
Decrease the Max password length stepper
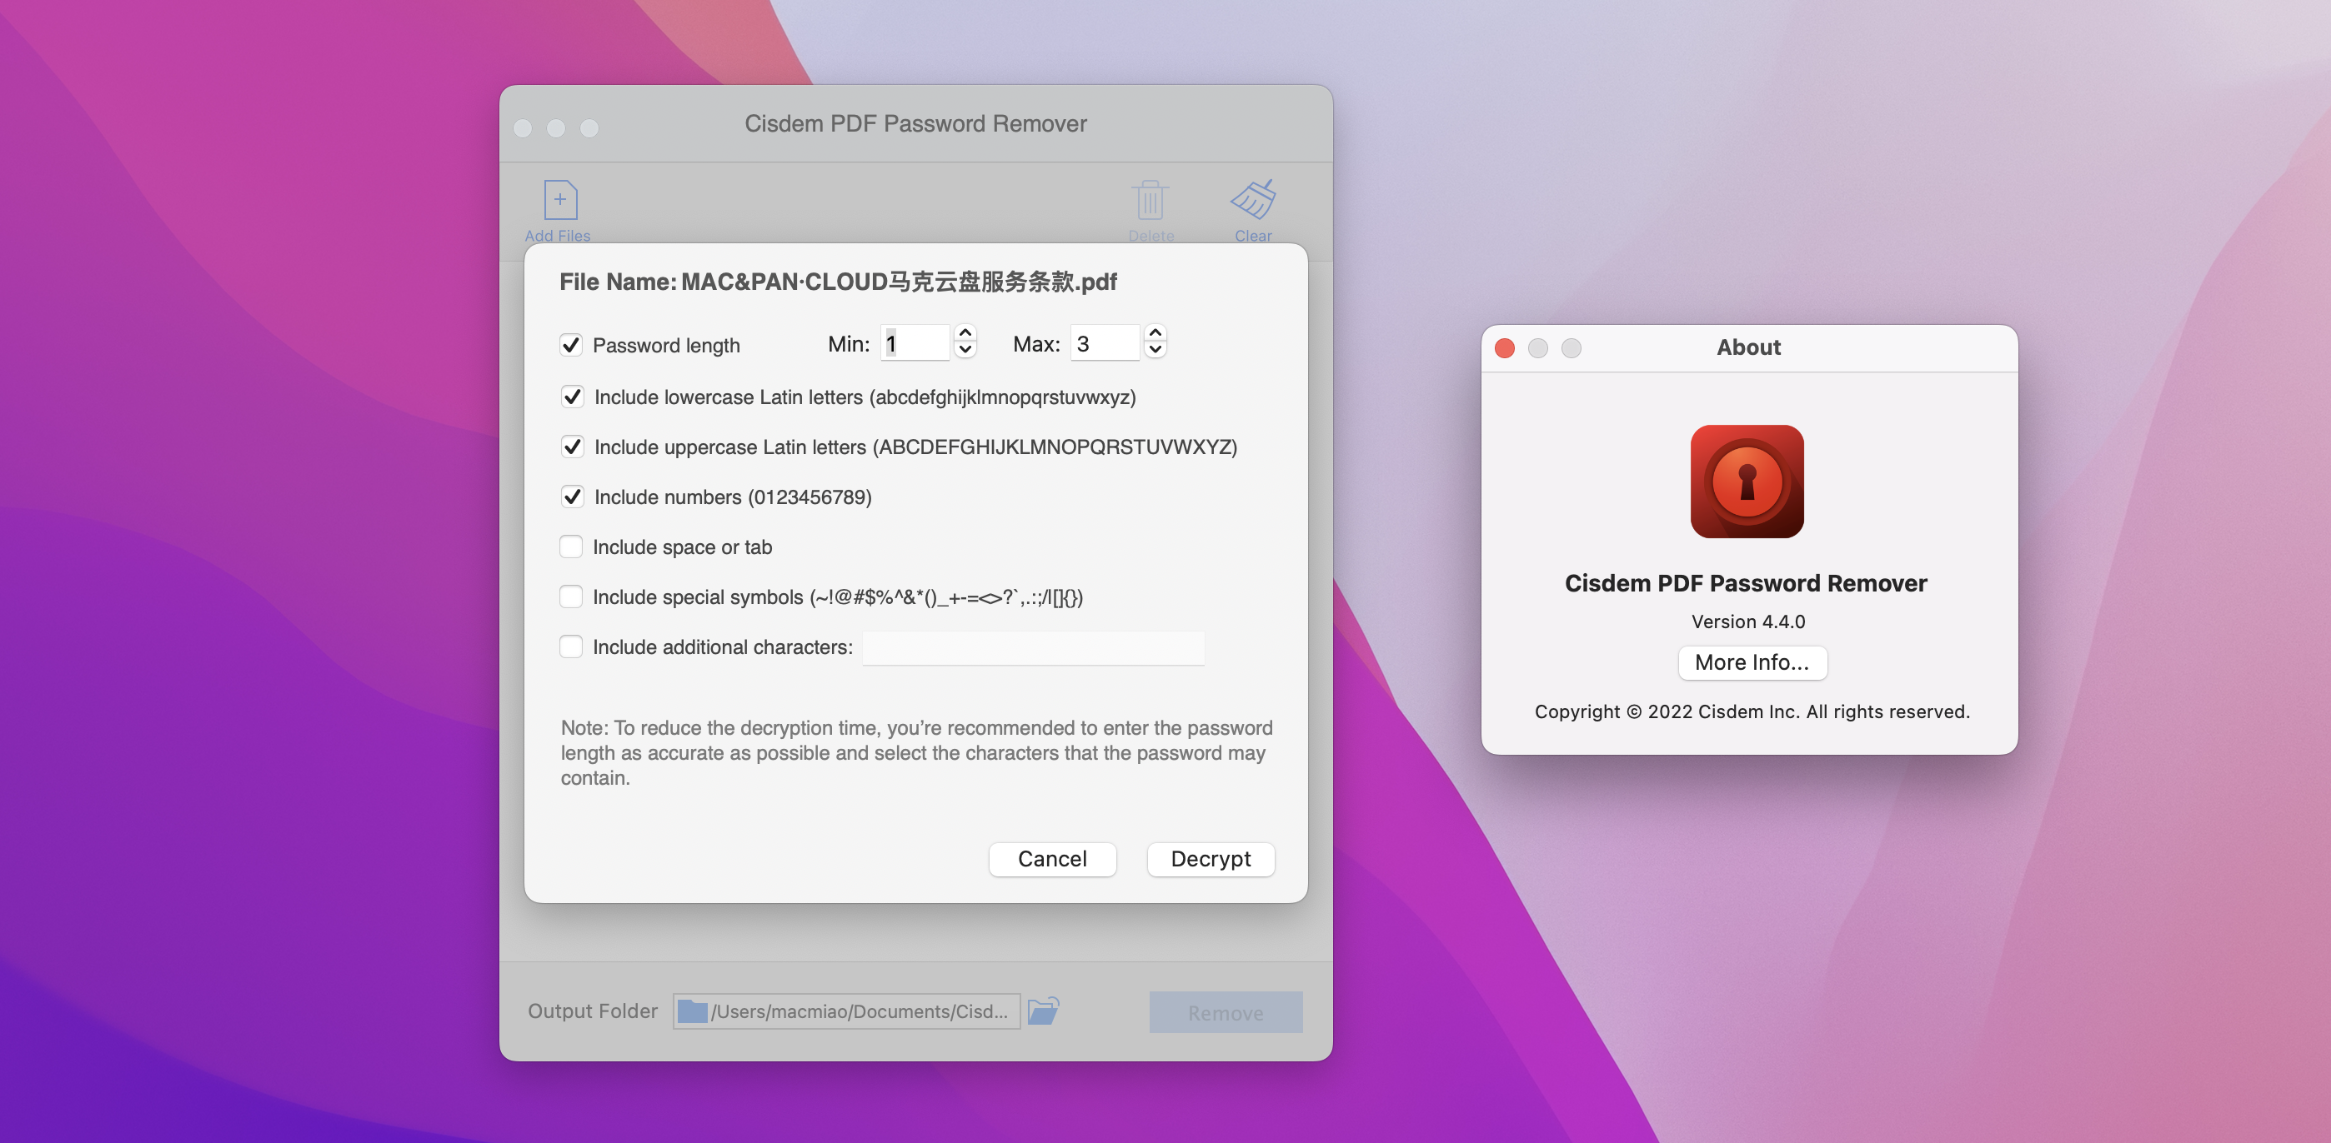point(1155,351)
